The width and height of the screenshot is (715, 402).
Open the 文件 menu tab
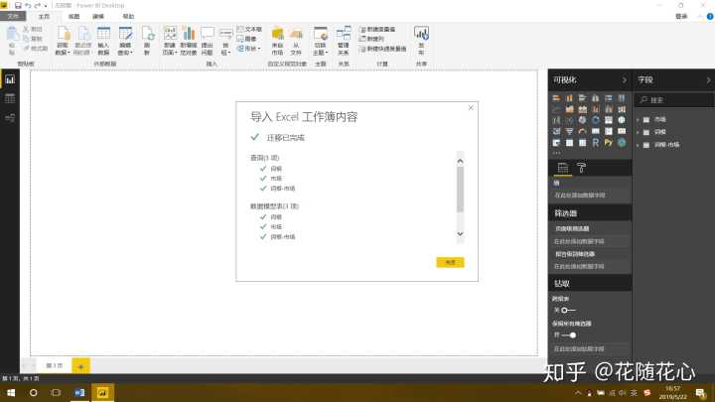(14, 17)
